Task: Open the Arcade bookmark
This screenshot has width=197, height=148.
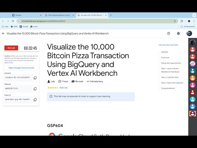Action: pyautogui.click(x=24, y=27)
